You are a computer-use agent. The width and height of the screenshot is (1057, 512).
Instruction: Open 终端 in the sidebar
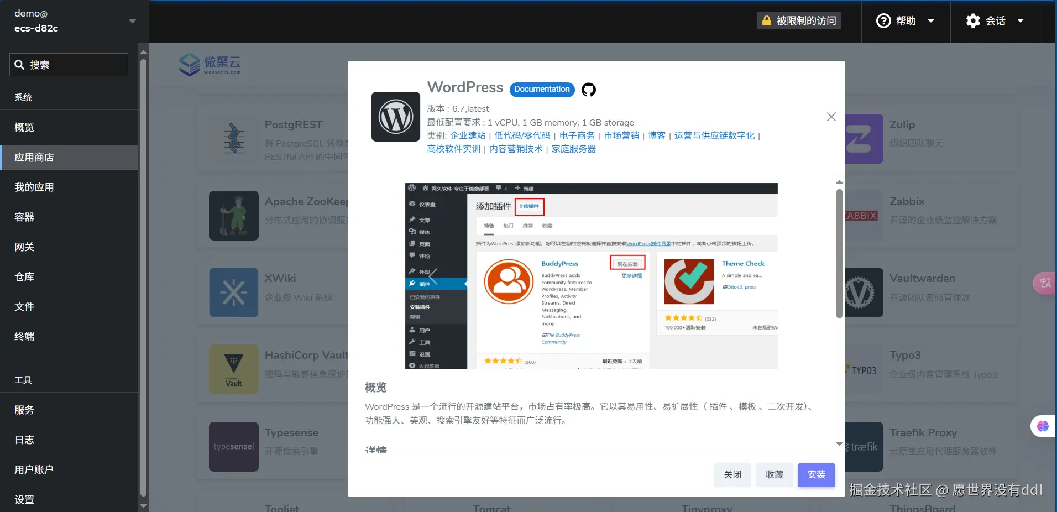pos(69,336)
